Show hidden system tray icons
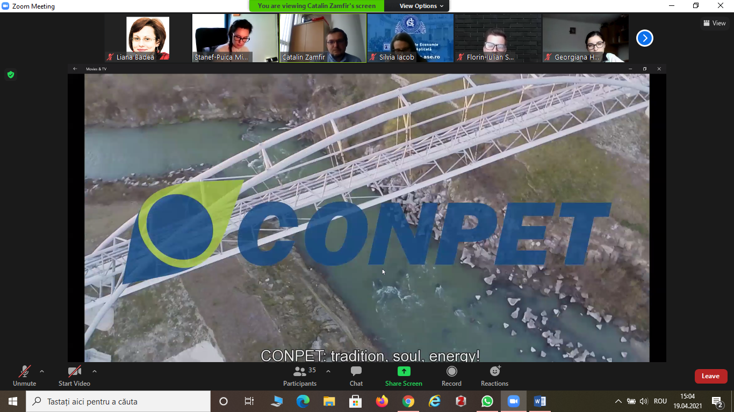 (618, 401)
